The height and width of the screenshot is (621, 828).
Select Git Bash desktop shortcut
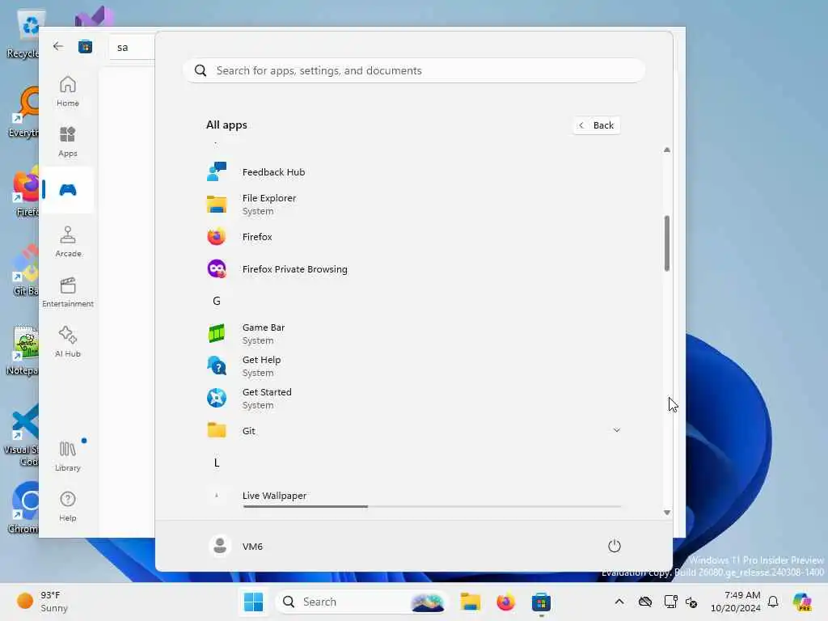[x=23, y=270]
